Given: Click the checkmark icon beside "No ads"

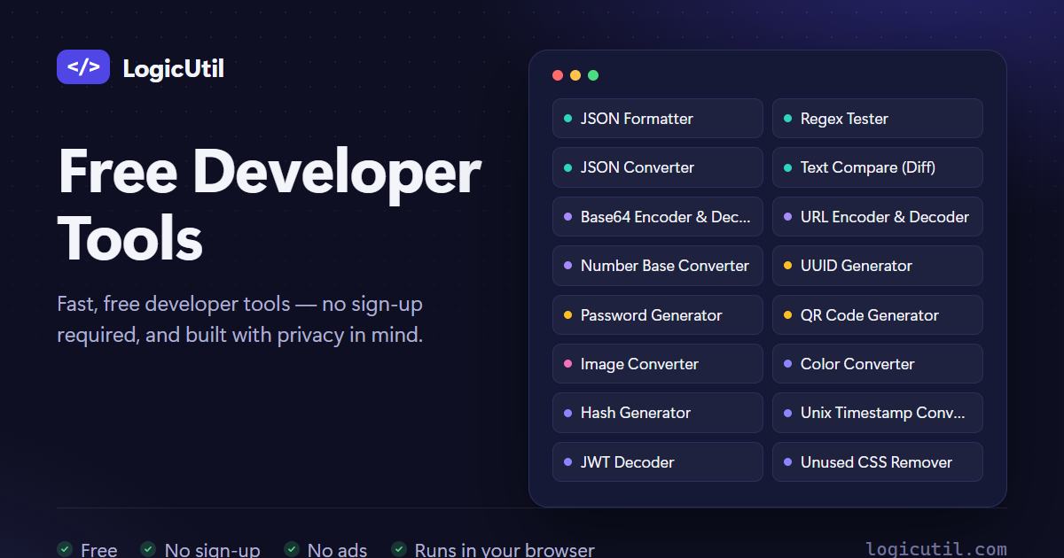Looking at the screenshot, I should (x=292, y=549).
